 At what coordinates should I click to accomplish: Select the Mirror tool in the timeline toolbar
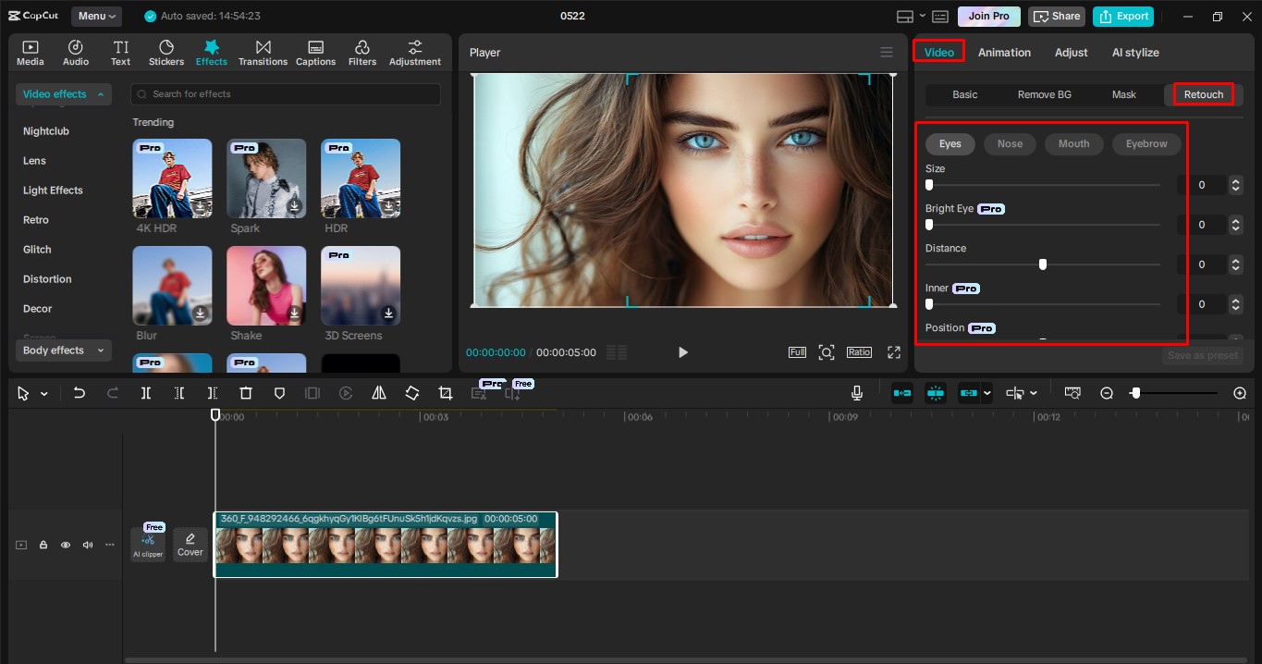(378, 392)
